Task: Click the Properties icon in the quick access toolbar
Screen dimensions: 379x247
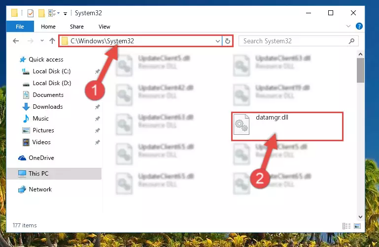Action: point(31,13)
